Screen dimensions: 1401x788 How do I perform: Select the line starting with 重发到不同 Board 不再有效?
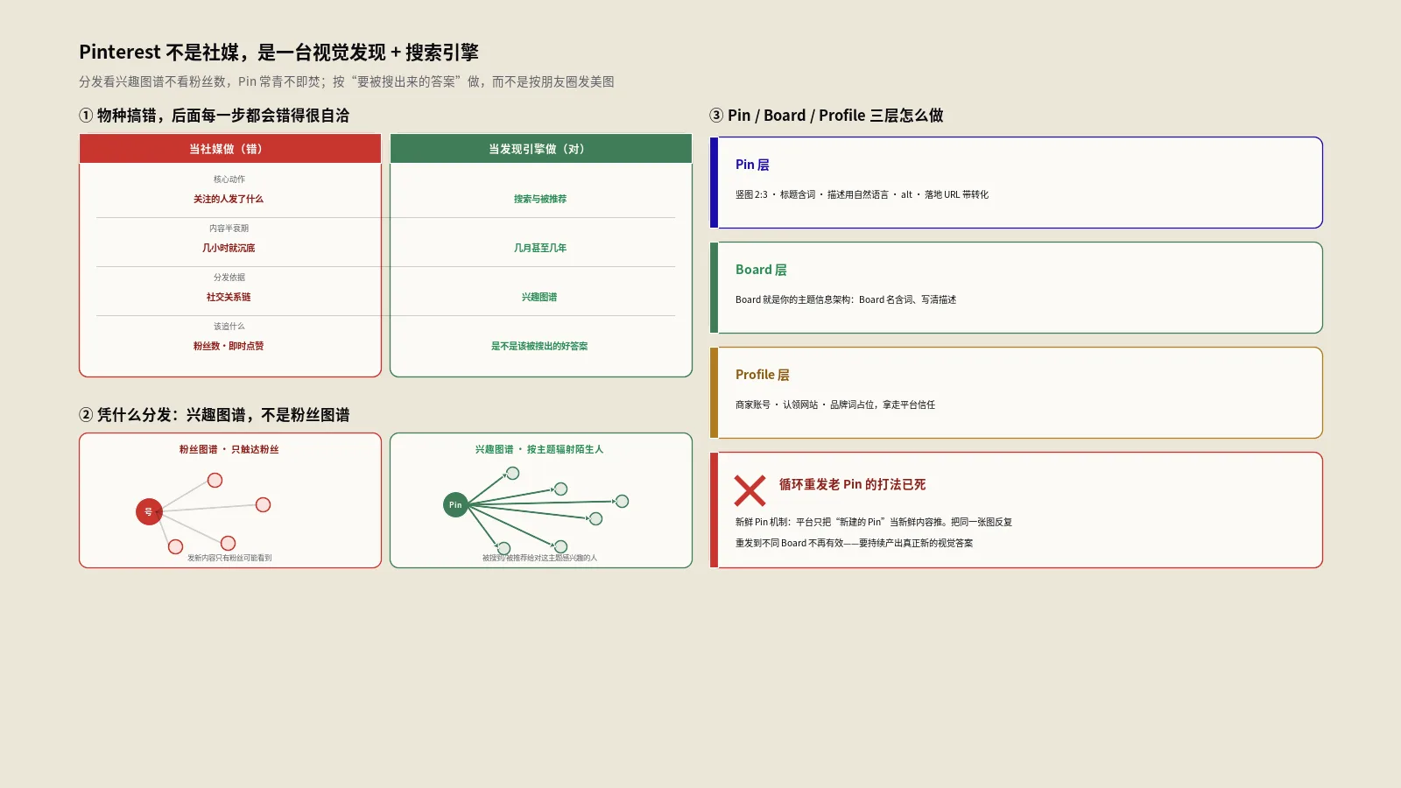pyautogui.click(x=854, y=543)
